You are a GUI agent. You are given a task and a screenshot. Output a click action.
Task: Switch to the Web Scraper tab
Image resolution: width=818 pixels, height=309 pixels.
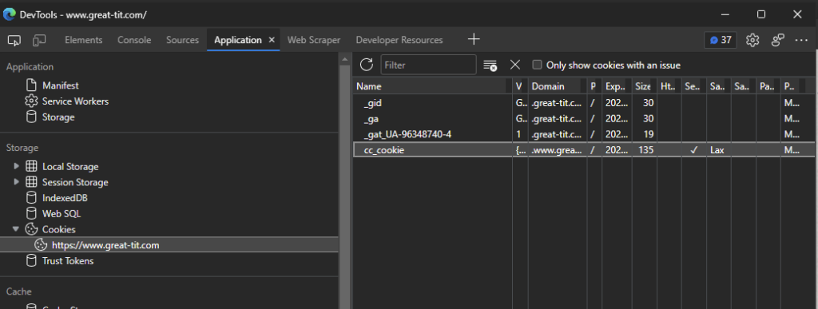pos(313,40)
